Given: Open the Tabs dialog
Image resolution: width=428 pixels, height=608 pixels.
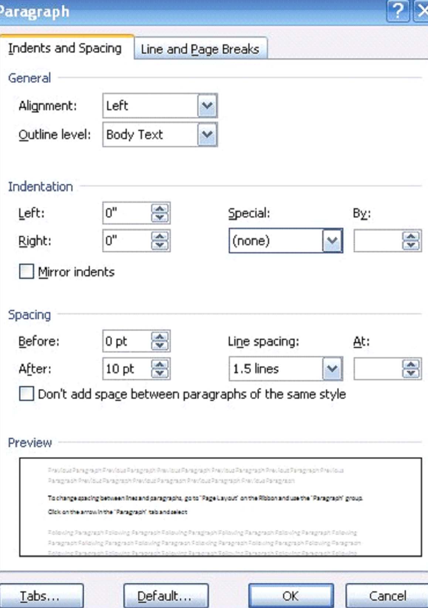Looking at the screenshot, I should coord(42,596).
